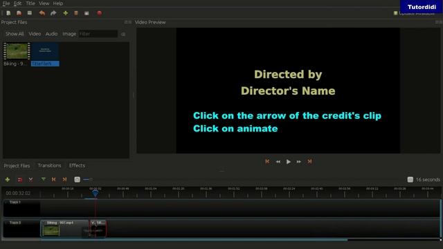Click the horizontal timeline scrollbar
The image size is (443, 249).
coord(195,240)
